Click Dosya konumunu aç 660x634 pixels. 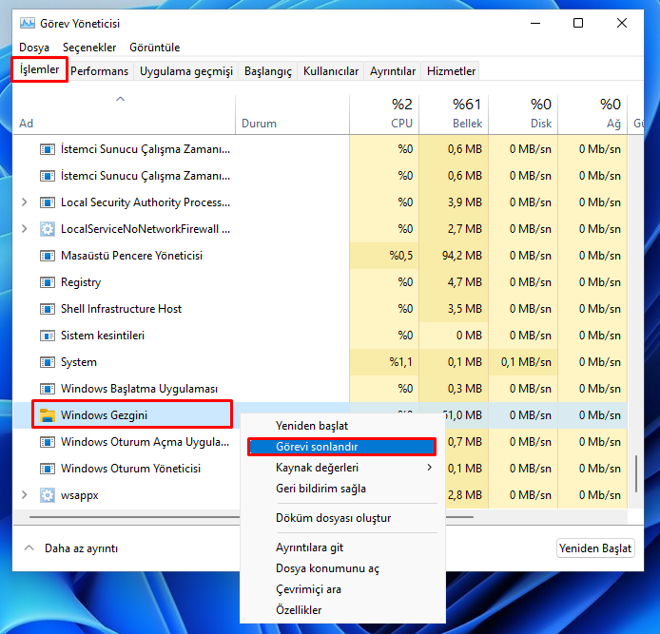pyautogui.click(x=342, y=568)
